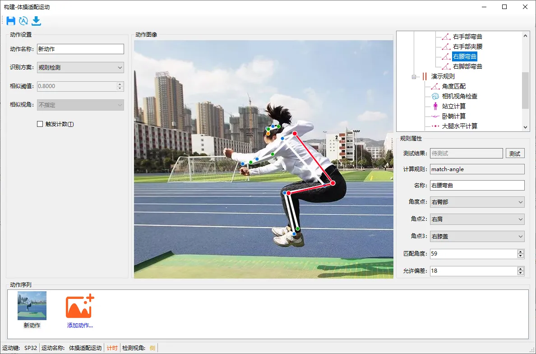Viewport: 536px width, 354px height.
Task: Click the 测试结果 field showing 待测试
Action: pos(466,154)
